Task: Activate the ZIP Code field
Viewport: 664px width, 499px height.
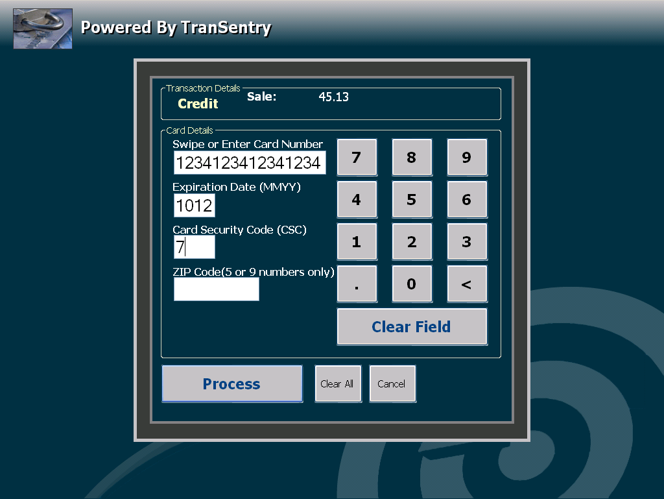Action: tap(217, 289)
